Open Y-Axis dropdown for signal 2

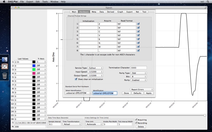(41, 65)
